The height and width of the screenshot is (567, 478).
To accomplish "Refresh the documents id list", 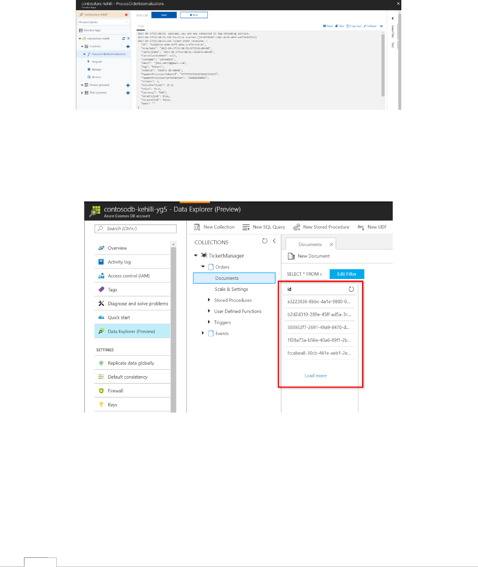I will point(351,289).
